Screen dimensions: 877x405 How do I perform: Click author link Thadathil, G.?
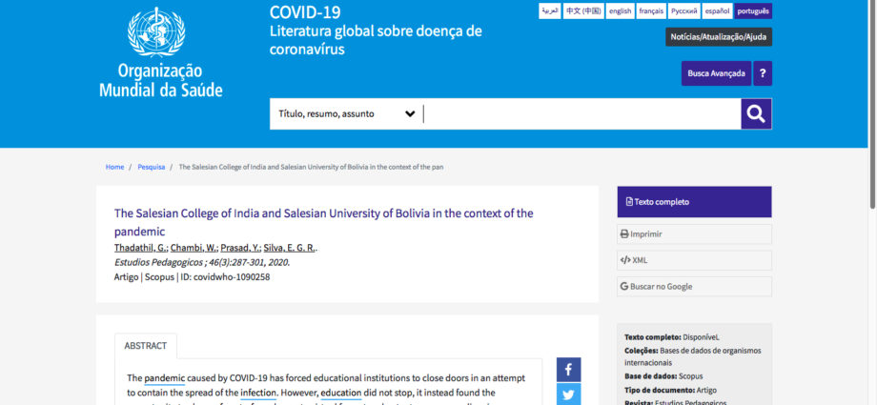click(x=140, y=248)
